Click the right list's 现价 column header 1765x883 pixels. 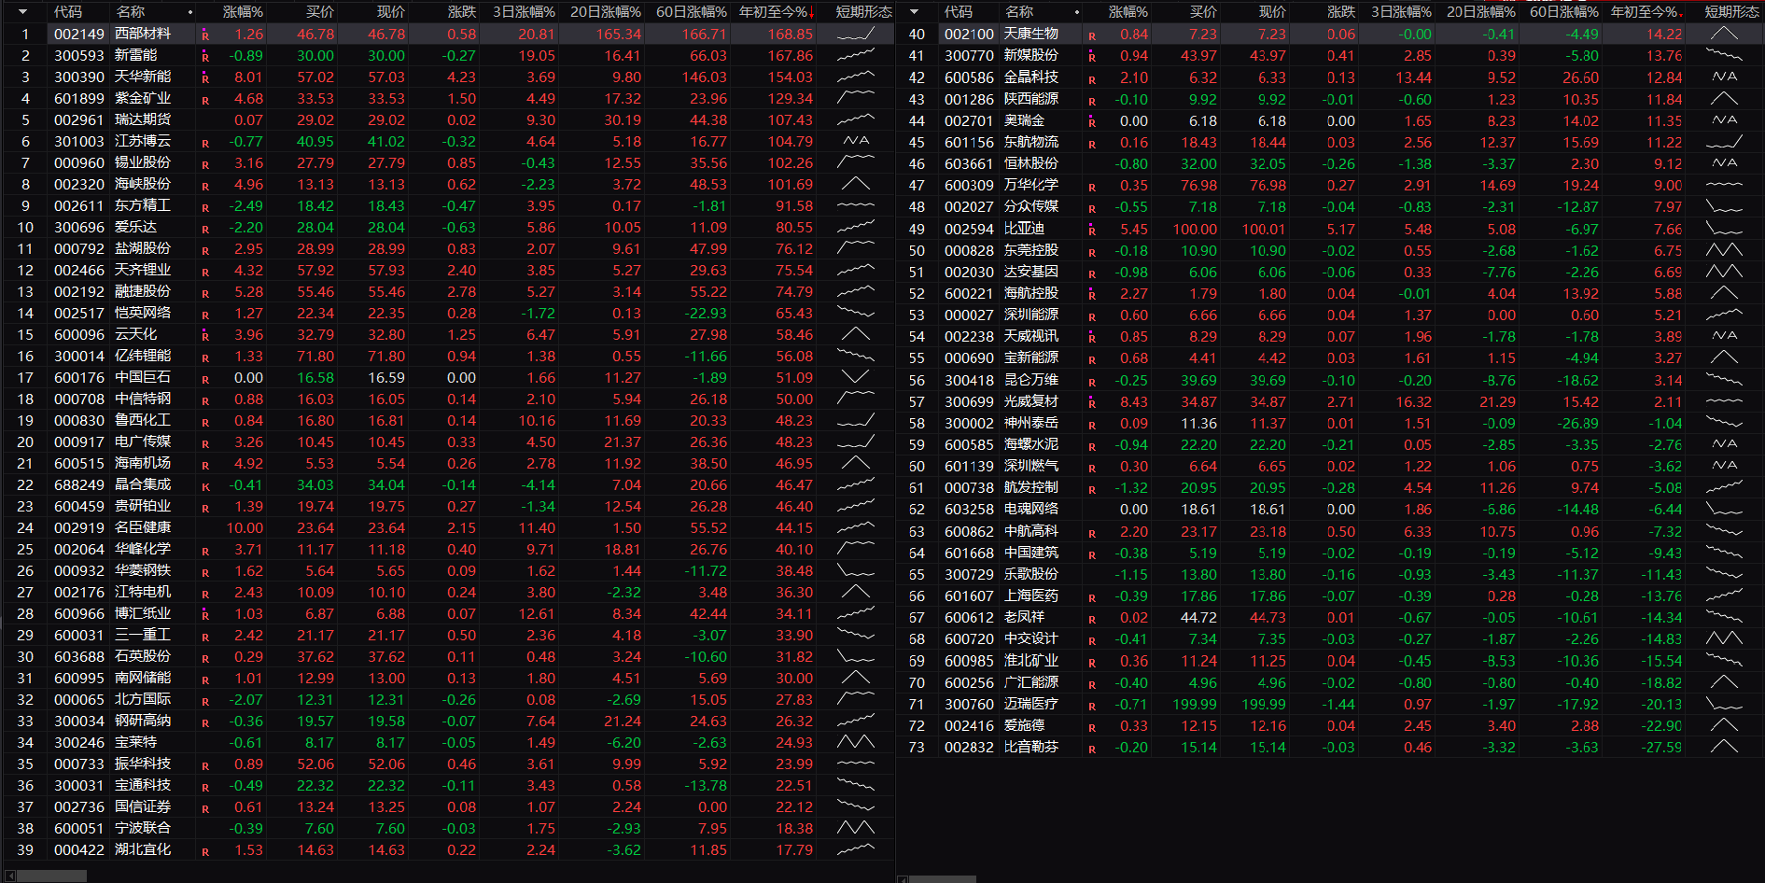1271,12
